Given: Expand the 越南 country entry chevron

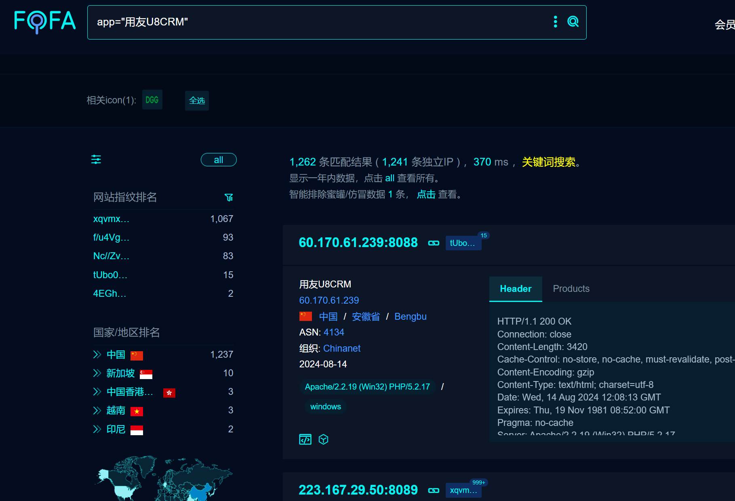Looking at the screenshot, I should click(97, 411).
